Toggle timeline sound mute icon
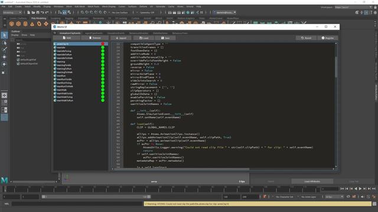Viewport: 378px width, 212px height. pos(362,197)
